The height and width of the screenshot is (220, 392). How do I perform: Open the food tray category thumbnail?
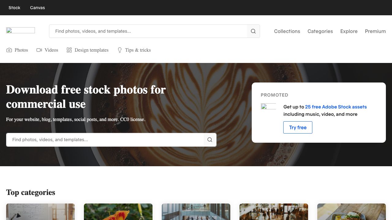(352, 212)
